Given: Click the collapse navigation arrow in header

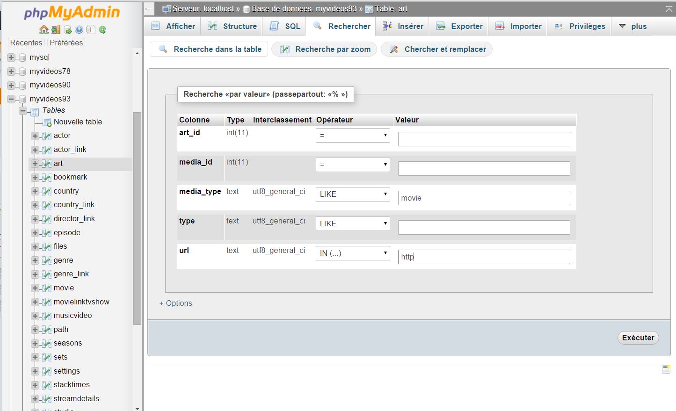Looking at the screenshot, I should coord(149,9).
